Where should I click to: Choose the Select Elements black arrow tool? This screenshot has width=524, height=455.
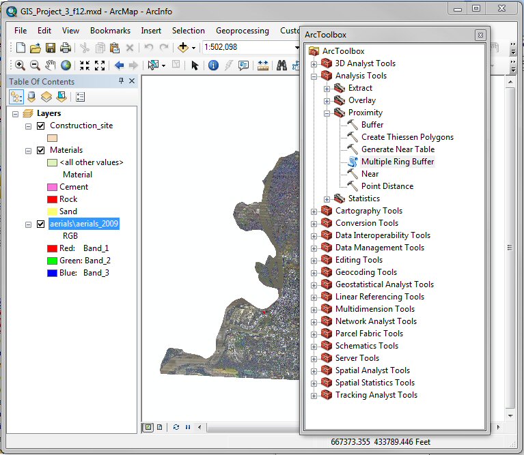195,65
